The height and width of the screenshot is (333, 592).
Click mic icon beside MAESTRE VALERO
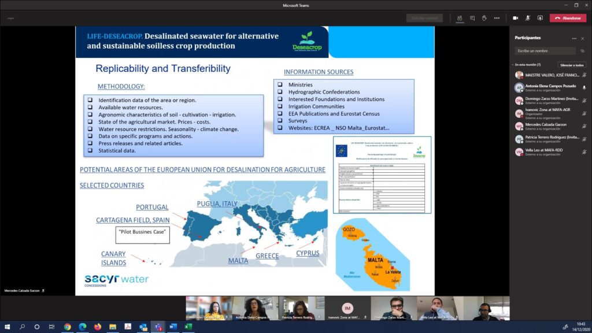click(584, 75)
